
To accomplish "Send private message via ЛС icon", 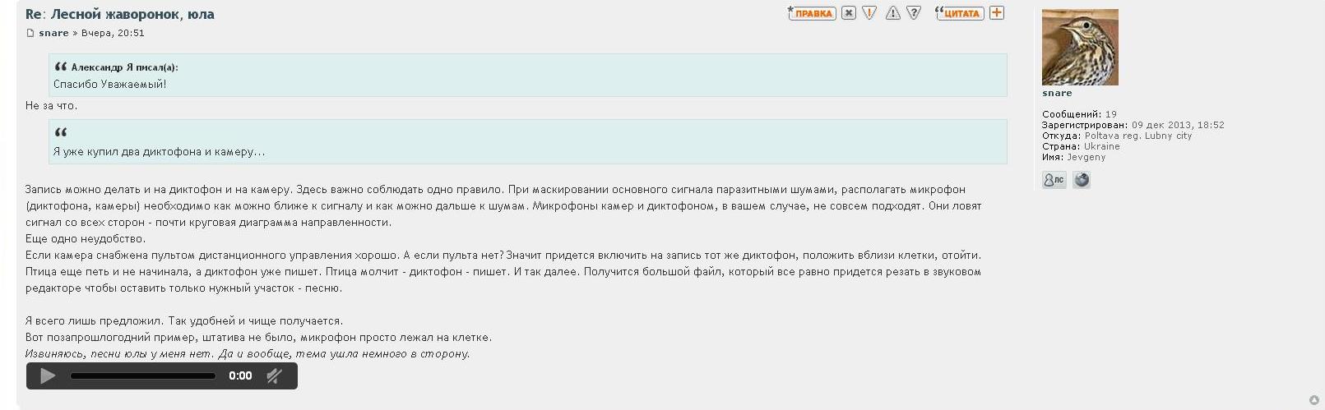I will click(x=1054, y=180).
